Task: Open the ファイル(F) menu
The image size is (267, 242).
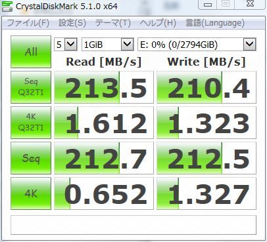Action: 28,23
